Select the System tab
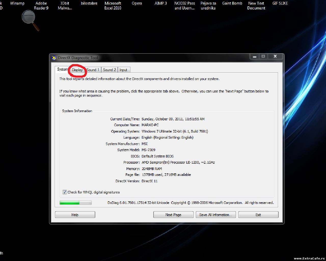 coord(62,69)
